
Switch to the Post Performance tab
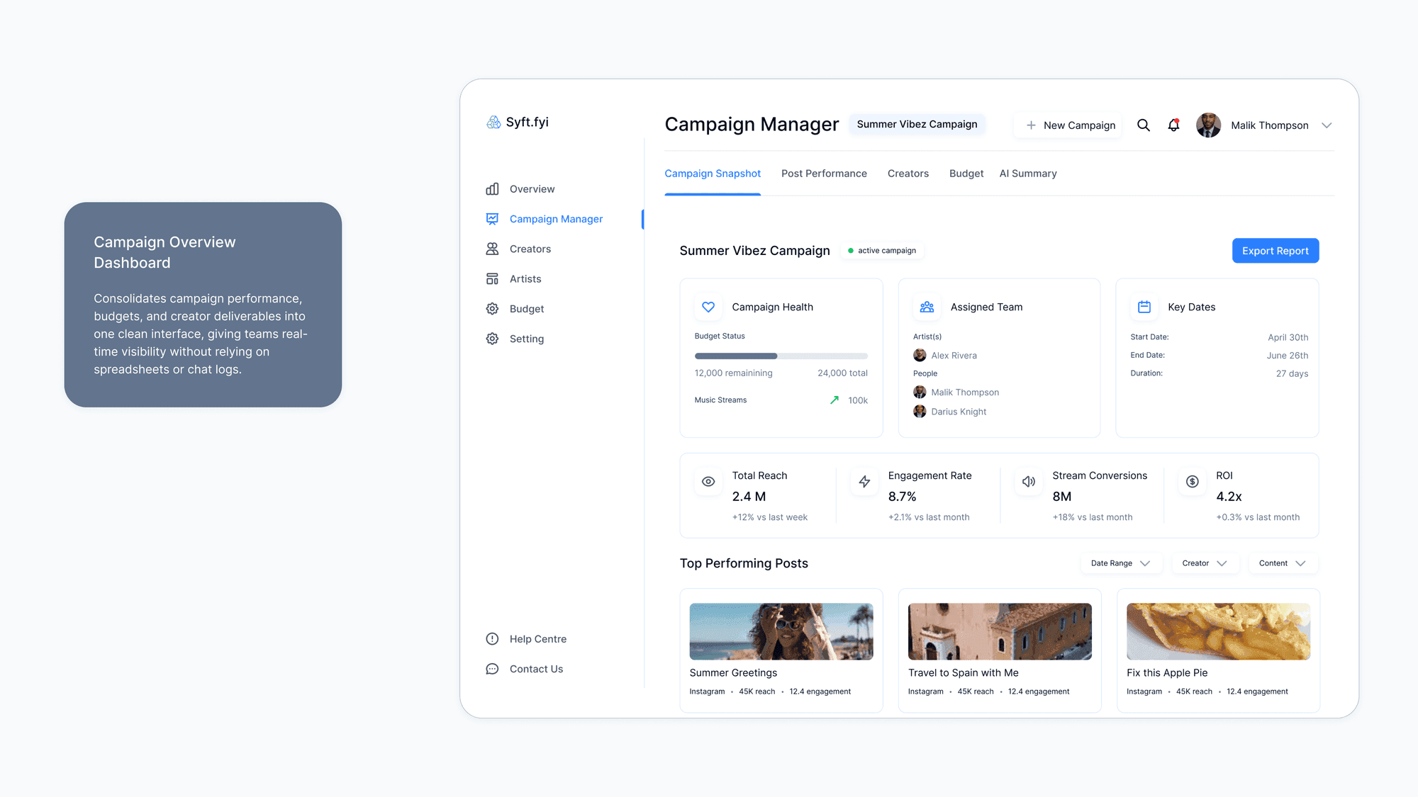tap(824, 174)
